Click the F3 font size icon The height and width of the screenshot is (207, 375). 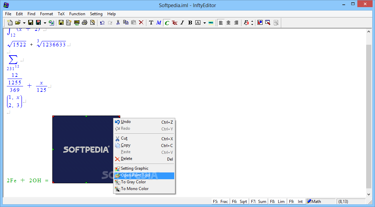tap(246, 23)
